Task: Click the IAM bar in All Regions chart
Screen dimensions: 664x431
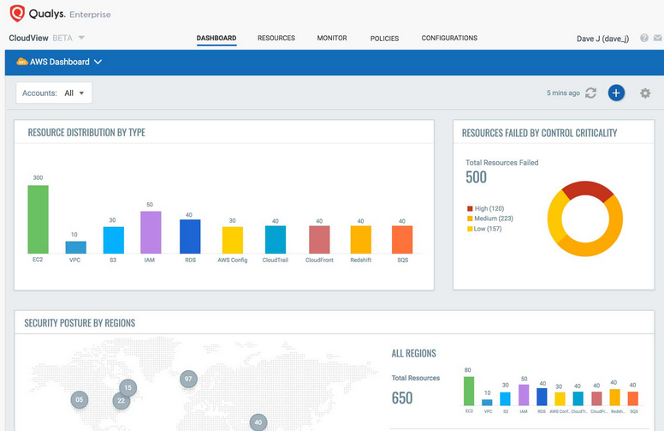Action: [524, 395]
